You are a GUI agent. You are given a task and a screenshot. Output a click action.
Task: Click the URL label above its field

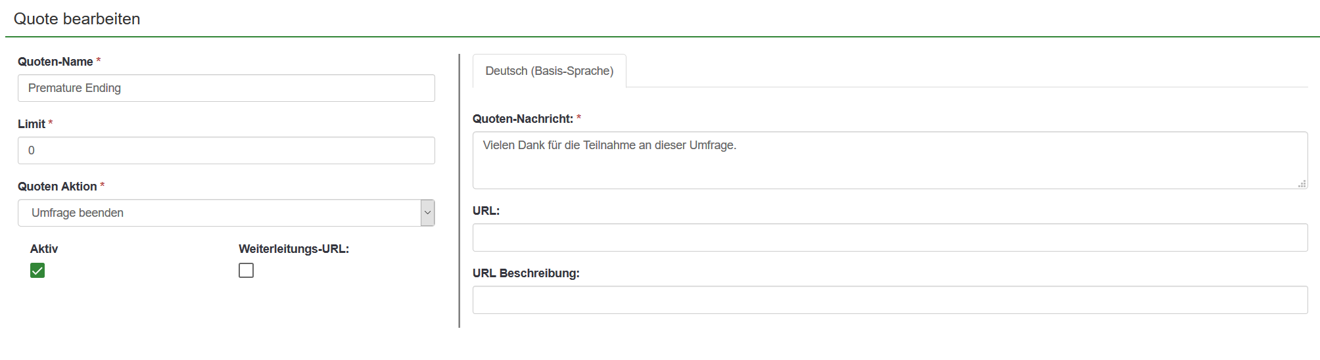coord(486,211)
